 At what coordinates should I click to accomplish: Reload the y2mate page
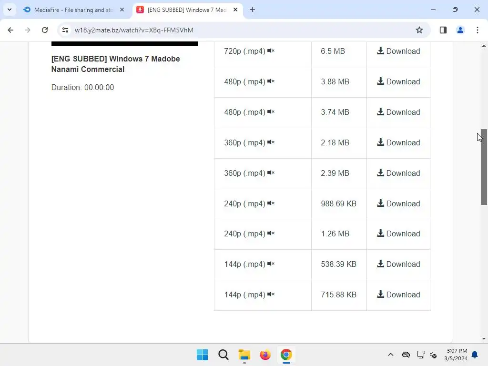45,30
